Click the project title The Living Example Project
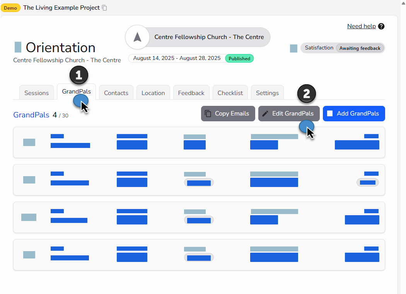Image resolution: width=406 pixels, height=294 pixels. (61, 8)
